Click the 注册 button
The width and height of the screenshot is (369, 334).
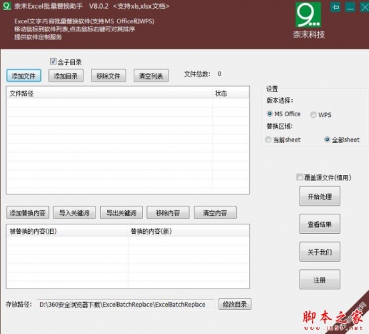point(320,279)
